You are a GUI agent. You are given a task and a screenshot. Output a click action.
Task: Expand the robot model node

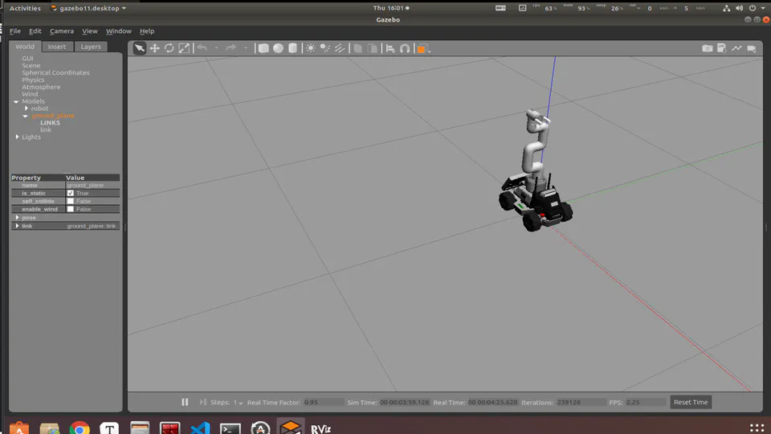(27, 108)
